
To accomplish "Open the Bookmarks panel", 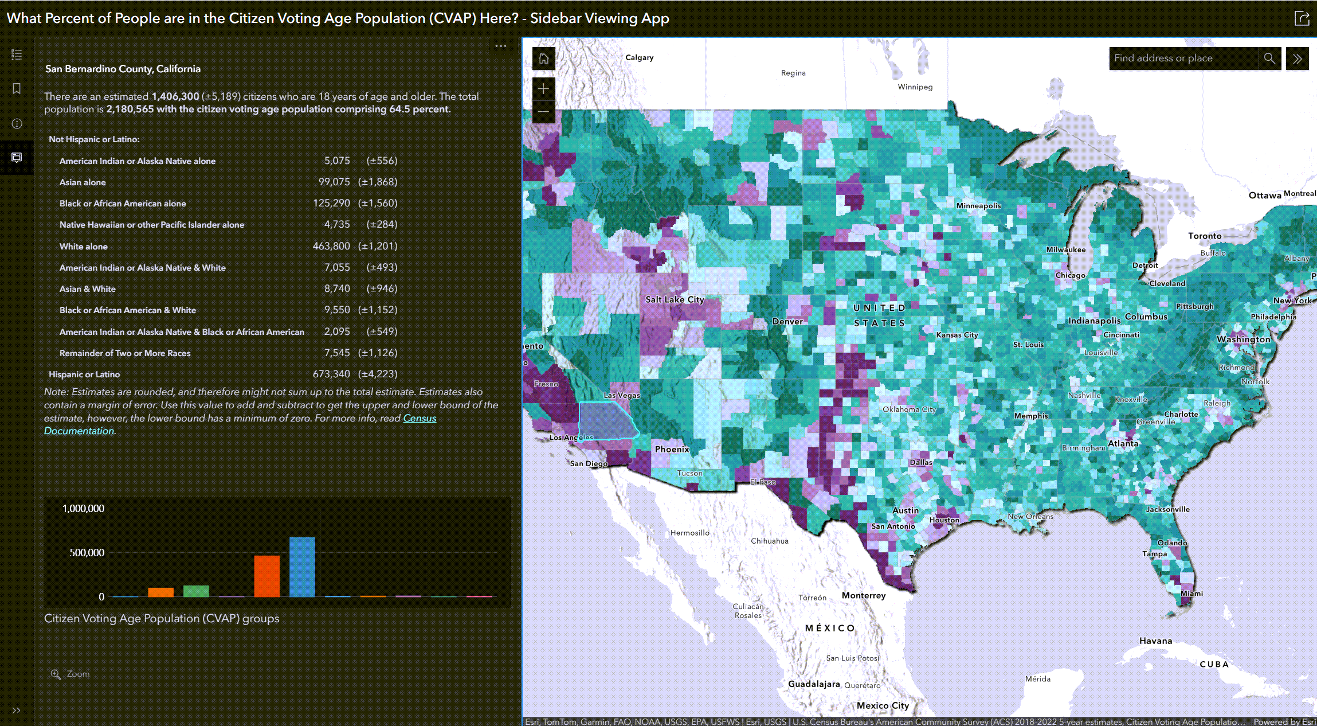I will click(x=17, y=88).
